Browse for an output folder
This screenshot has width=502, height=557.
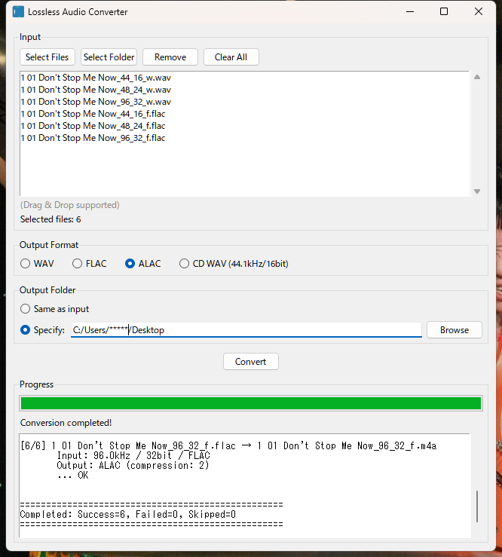[x=455, y=330]
